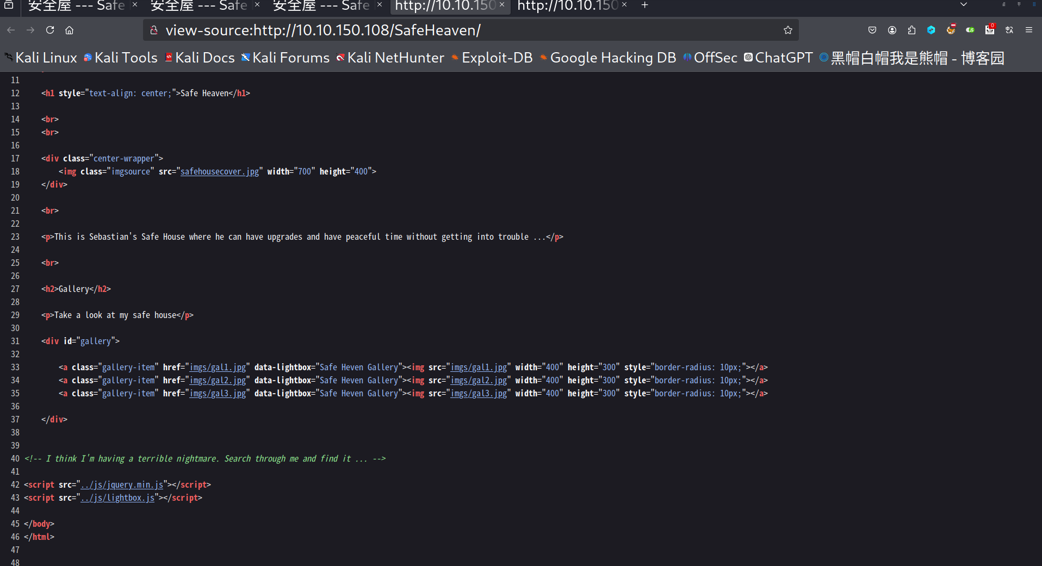Toggle the JavaScript on/off extension switch
This screenshot has height=566, width=1042.
click(970, 30)
